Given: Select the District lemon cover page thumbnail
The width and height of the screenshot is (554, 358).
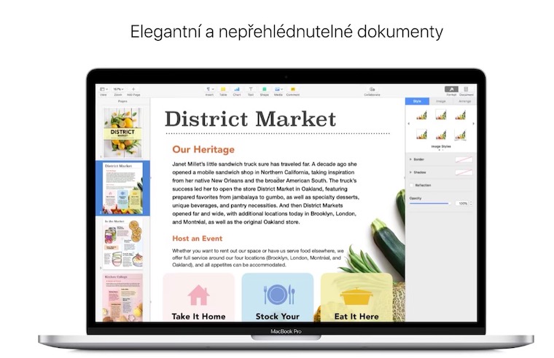Looking at the screenshot, I should pos(122,132).
